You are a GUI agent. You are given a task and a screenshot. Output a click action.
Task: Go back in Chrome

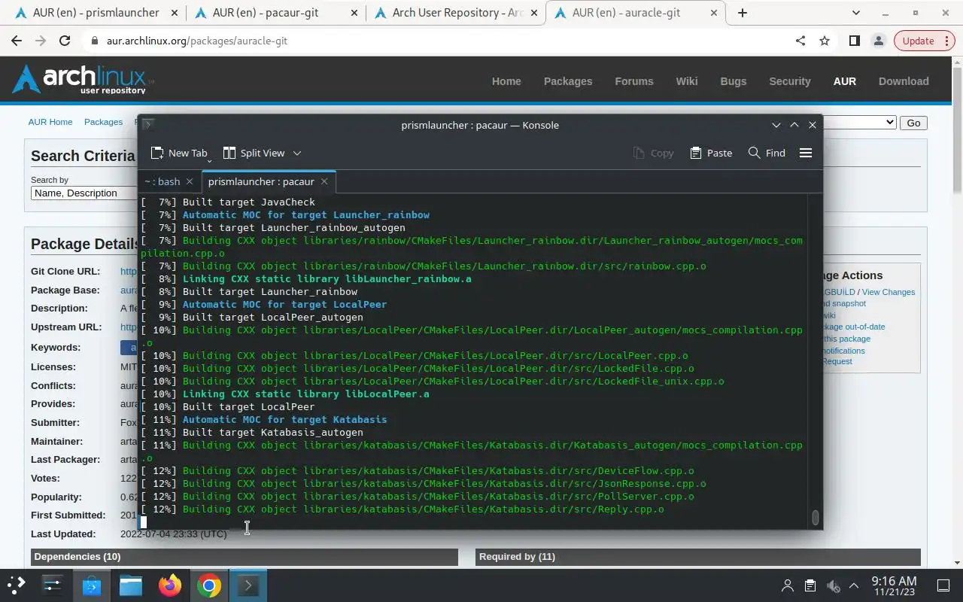(17, 41)
